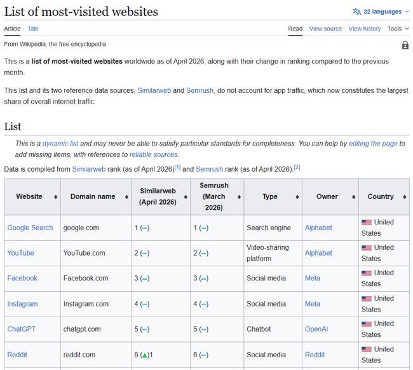The width and height of the screenshot is (413, 370).
Task: Open Semrush link in data compiled sentence
Action: point(209,169)
